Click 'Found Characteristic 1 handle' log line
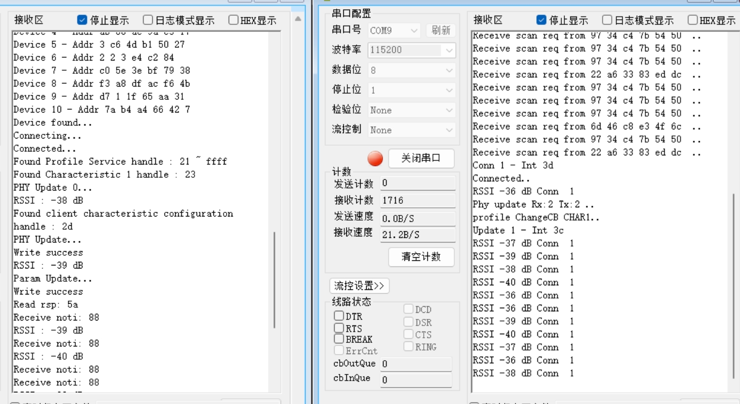This screenshot has height=404, width=740. (x=104, y=175)
